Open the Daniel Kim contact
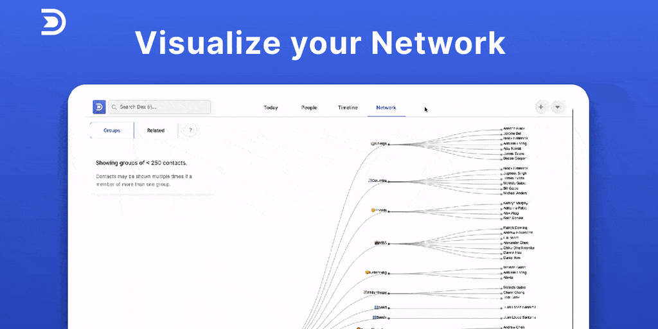This screenshot has height=329, width=658. coord(511,258)
